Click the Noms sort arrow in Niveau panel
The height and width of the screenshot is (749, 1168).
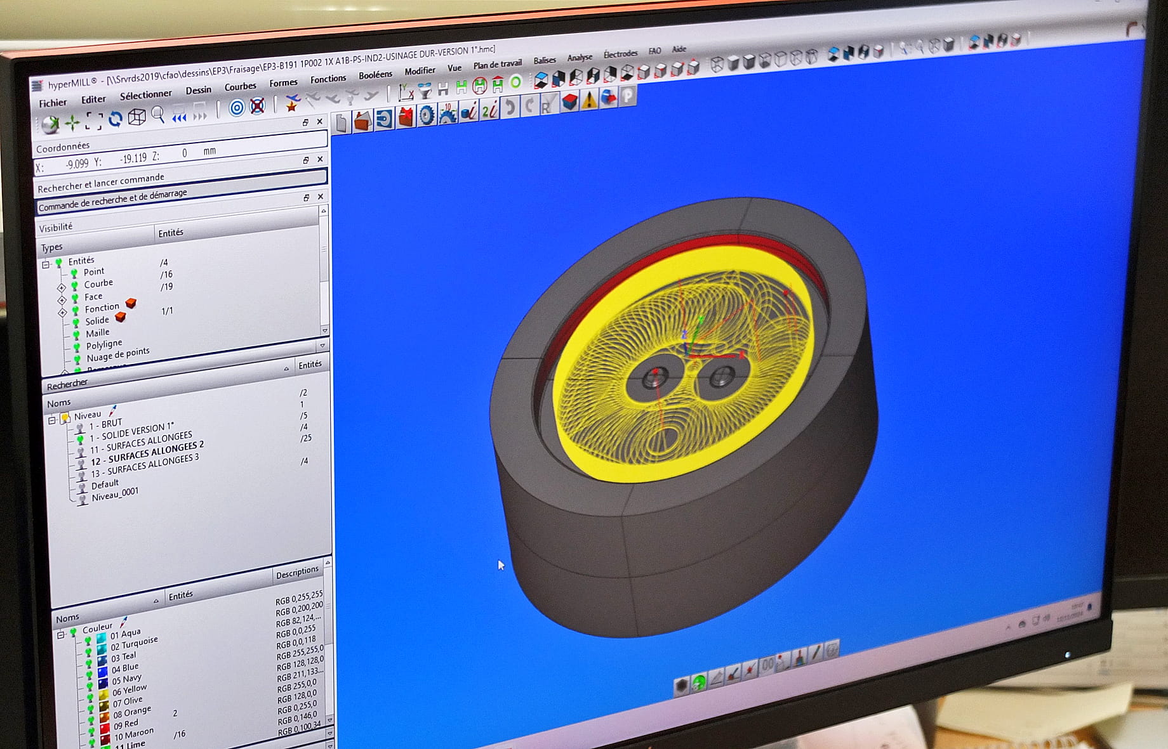point(286,368)
